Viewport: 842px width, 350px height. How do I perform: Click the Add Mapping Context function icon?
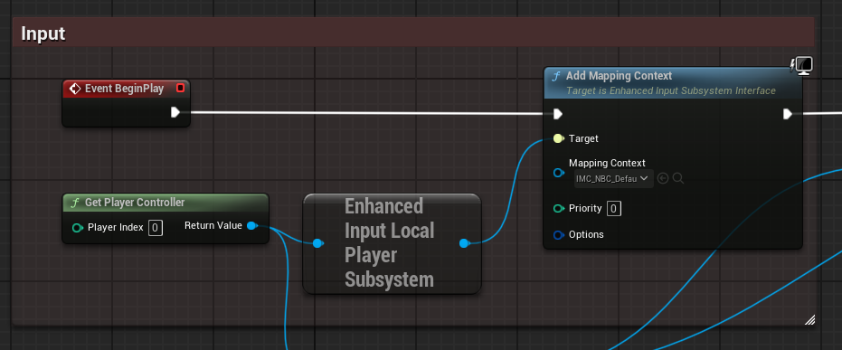pyautogui.click(x=556, y=76)
